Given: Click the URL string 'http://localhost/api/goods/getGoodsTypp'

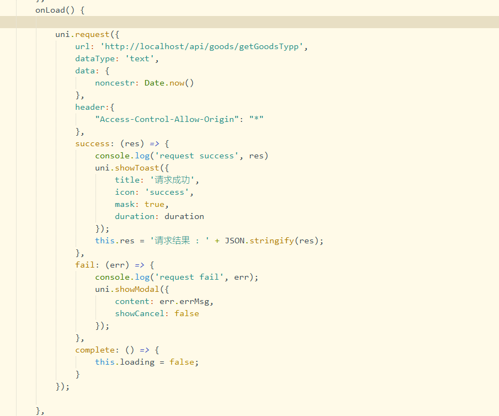Looking at the screenshot, I should pyautogui.click(x=202, y=47).
